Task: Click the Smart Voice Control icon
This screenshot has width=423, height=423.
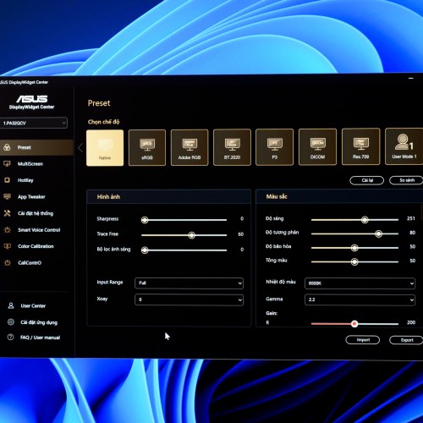Action: point(7,230)
